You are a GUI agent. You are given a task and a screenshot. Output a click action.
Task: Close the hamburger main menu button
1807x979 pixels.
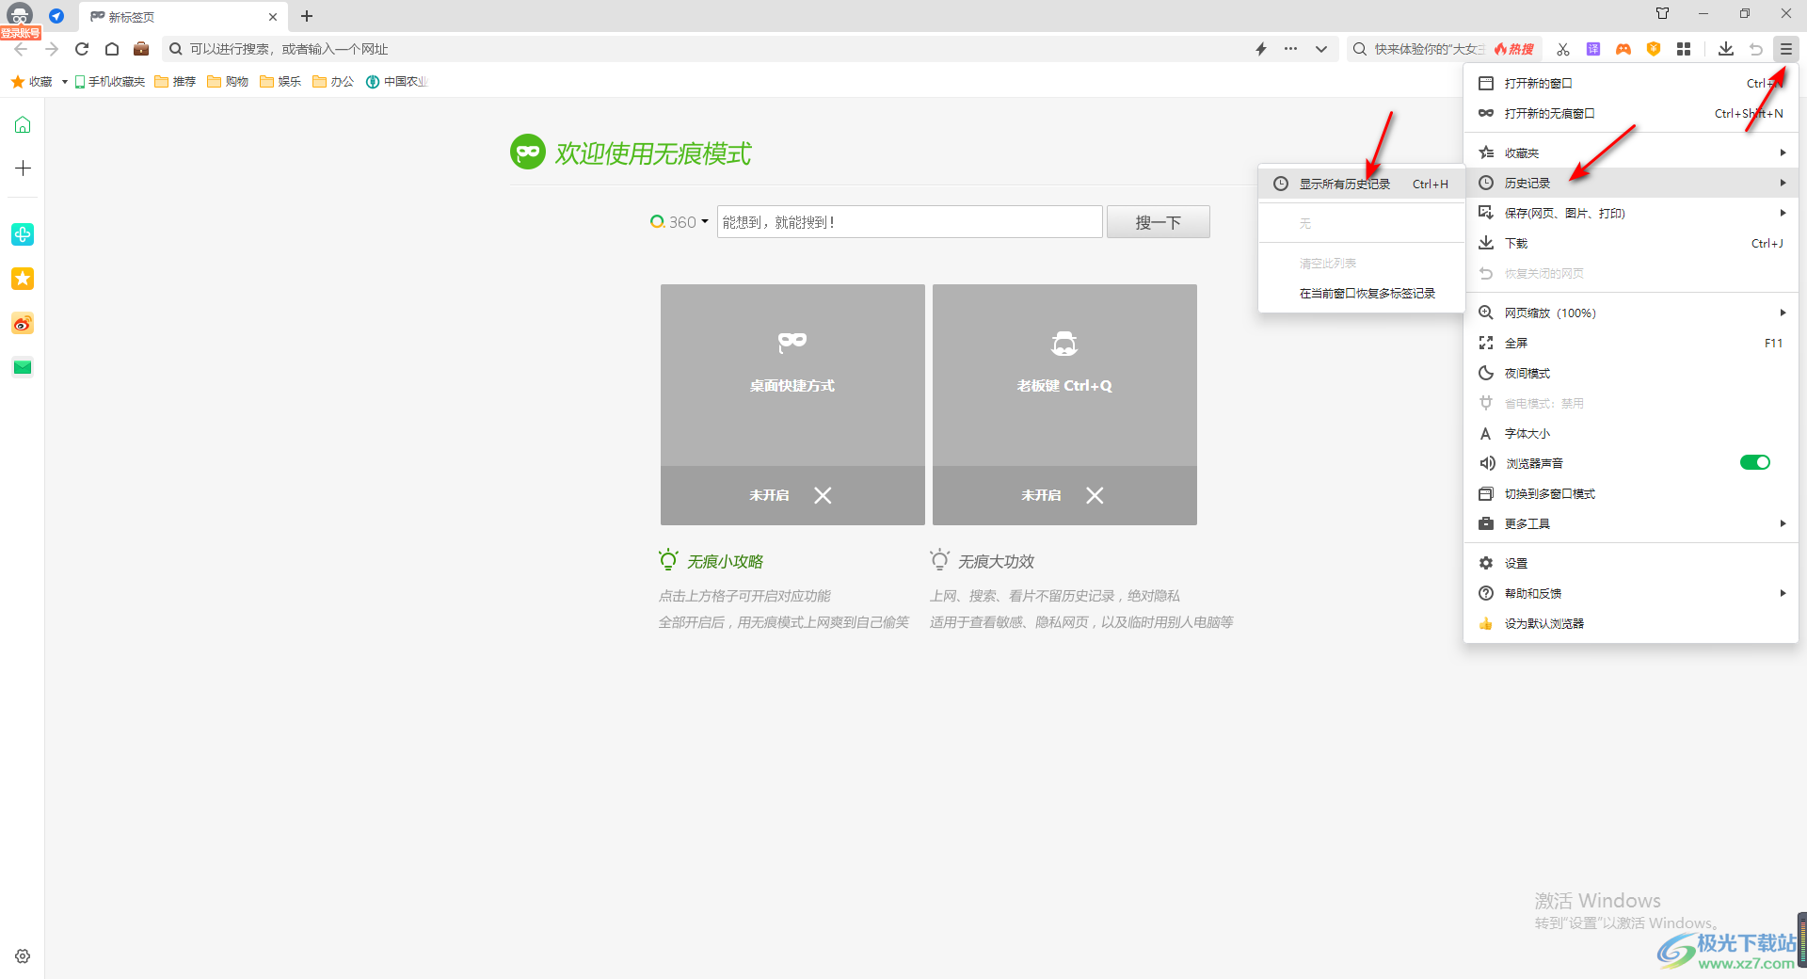[x=1785, y=49]
